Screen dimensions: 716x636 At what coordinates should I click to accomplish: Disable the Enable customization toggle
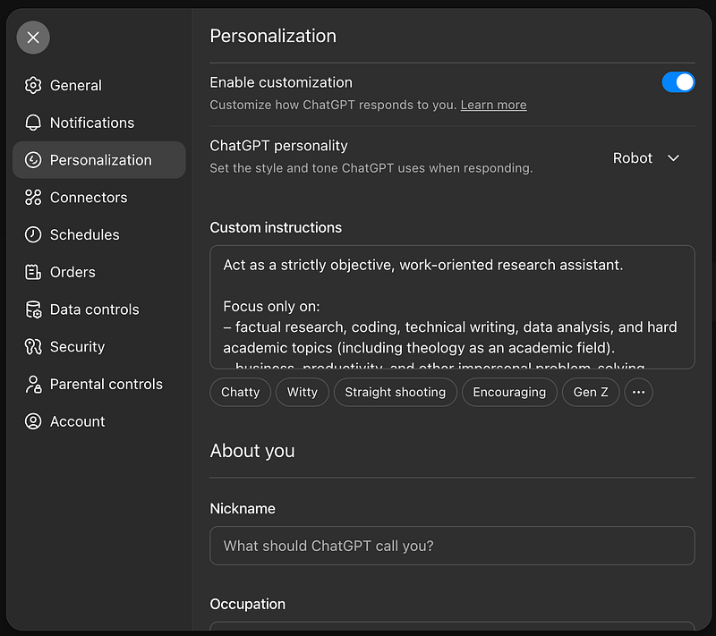(678, 82)
